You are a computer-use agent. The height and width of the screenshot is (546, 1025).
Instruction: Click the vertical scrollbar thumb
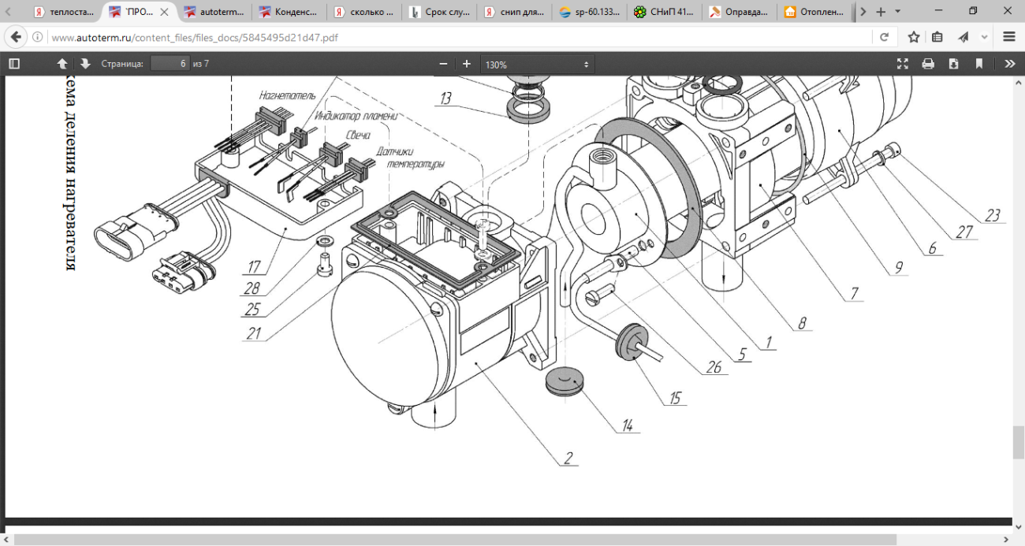1018,443
